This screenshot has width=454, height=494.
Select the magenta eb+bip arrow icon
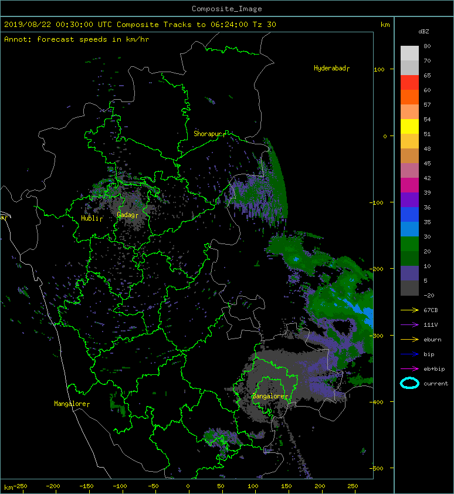point(409,368)
